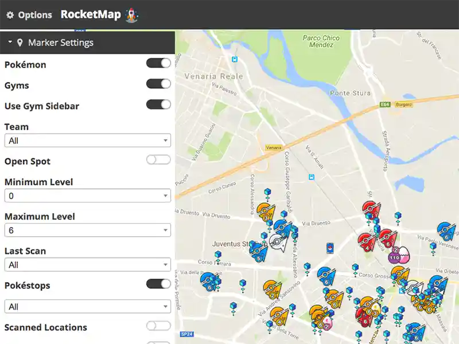
Task: Toggle Use Gym Sidebar off
Action: click(158, 104)
